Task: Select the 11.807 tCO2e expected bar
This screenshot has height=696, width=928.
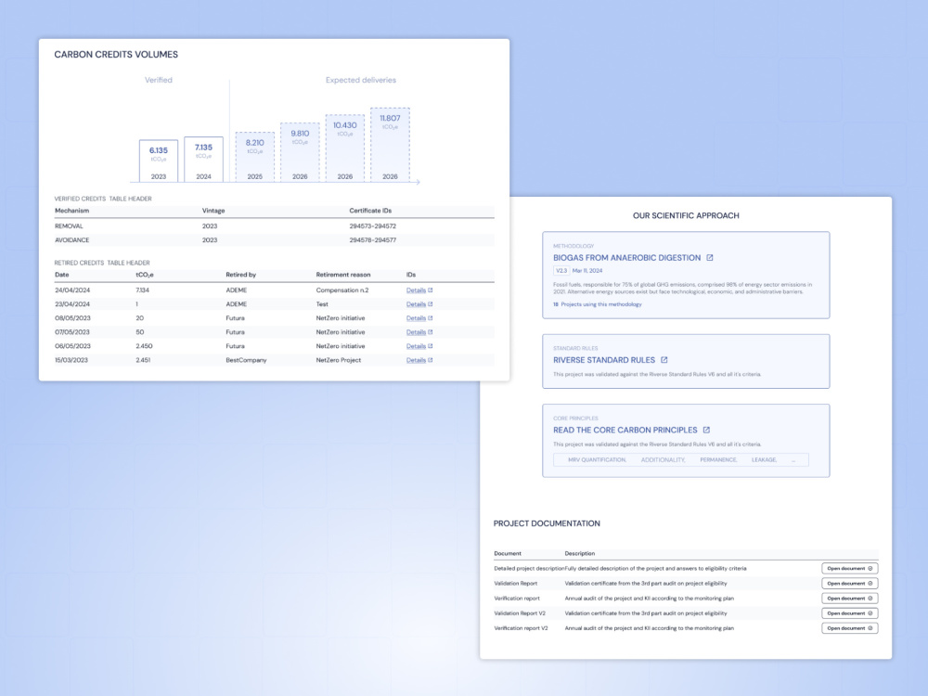Action: pos(390,145)
